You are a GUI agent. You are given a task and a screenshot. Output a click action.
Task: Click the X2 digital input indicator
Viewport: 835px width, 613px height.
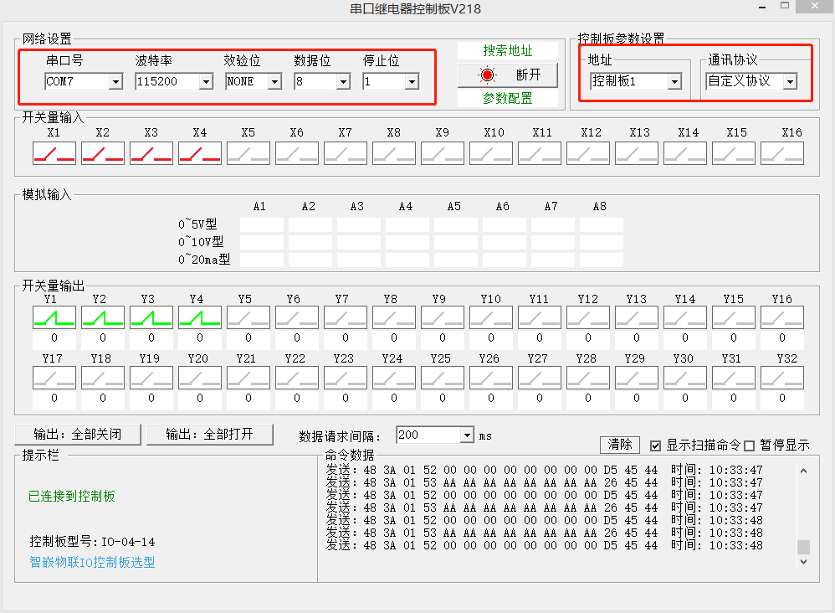point(103,153)
